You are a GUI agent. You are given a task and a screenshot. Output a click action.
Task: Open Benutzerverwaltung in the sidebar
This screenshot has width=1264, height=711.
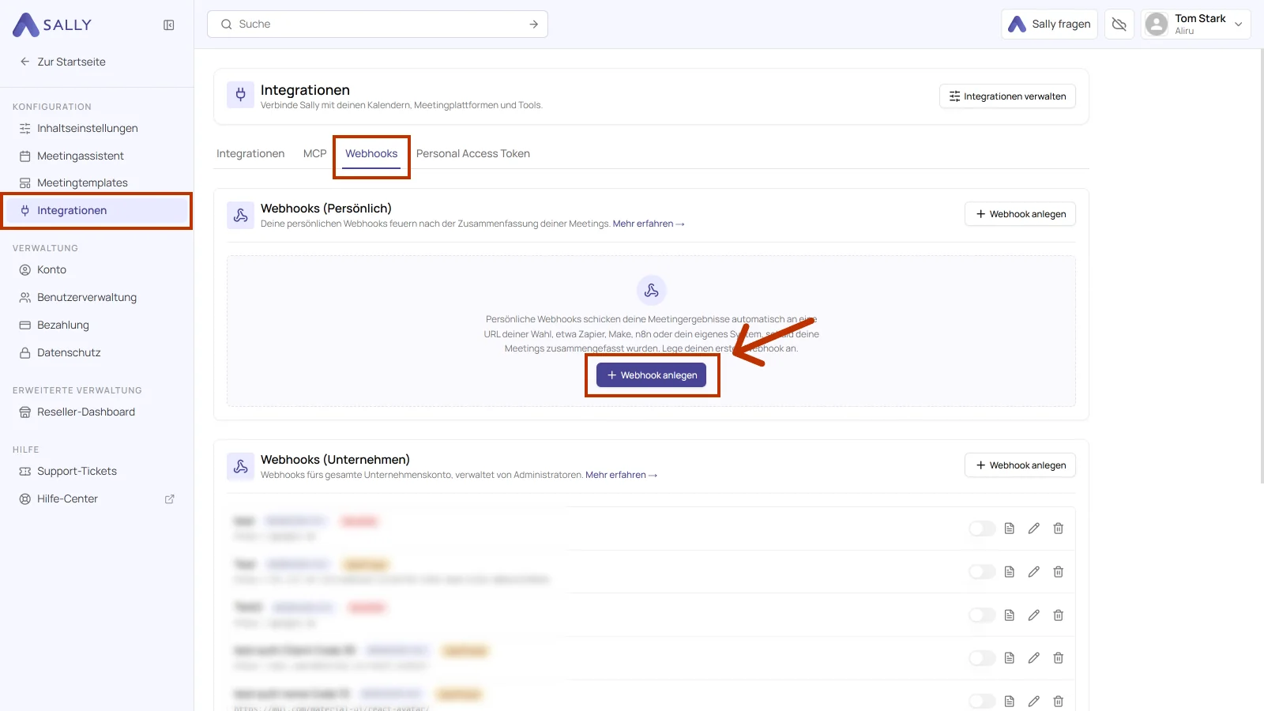[x=96, y=298]
